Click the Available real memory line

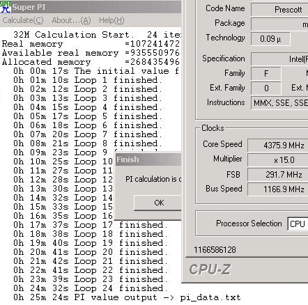91,53
